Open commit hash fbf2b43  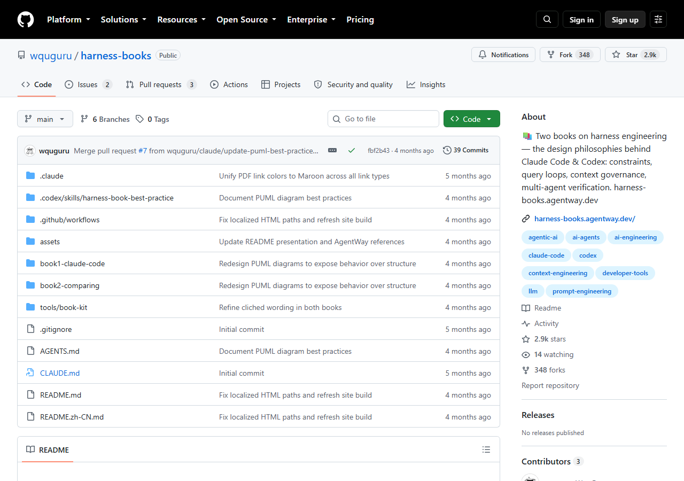tap(379, 151)
